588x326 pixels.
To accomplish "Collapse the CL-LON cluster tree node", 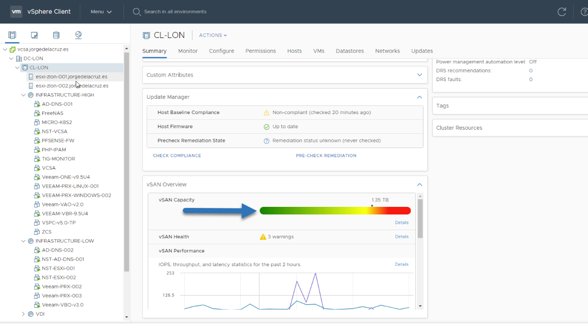I will (x=17, y=68).
